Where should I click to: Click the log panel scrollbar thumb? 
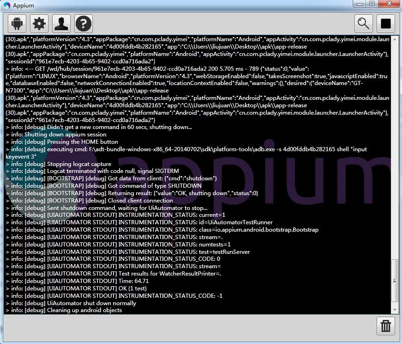(x=395, y=281)
